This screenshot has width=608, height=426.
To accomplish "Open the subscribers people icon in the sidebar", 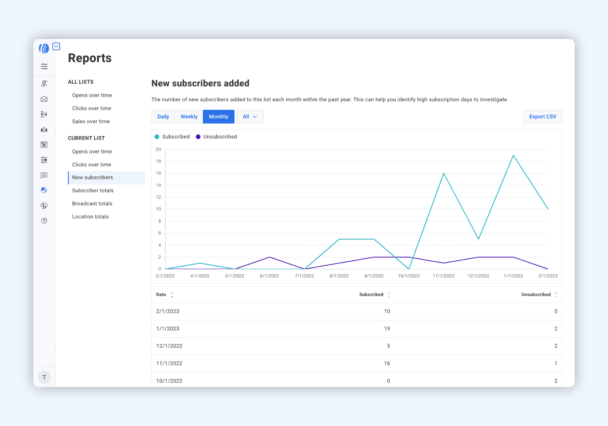I will [44, 129].
